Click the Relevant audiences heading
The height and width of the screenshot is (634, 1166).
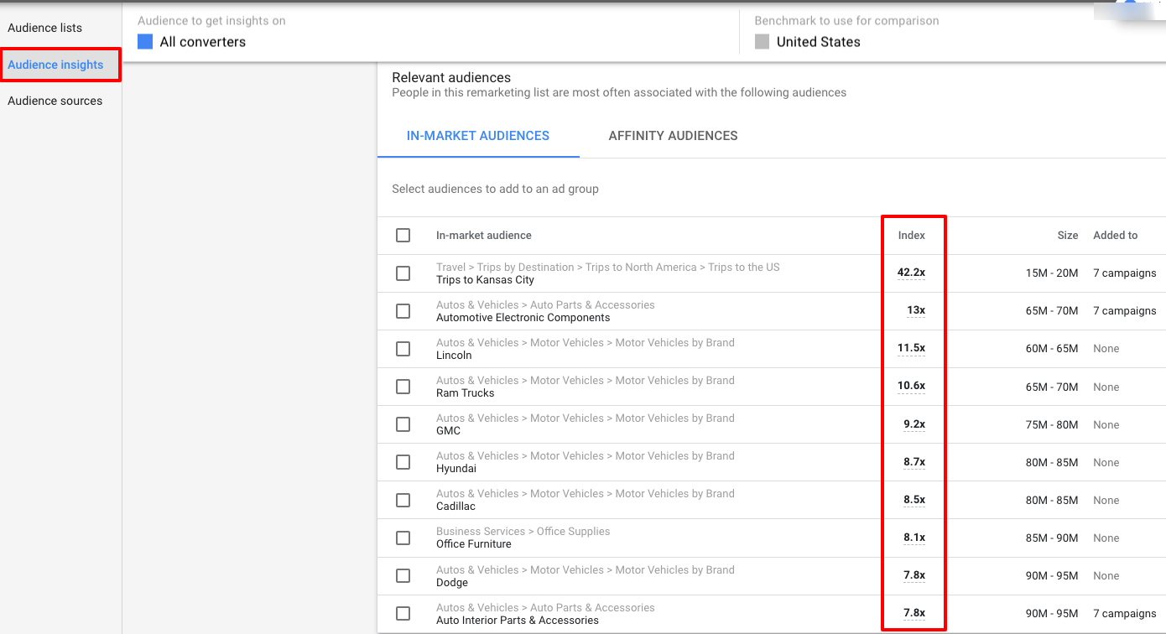point(451,78)
